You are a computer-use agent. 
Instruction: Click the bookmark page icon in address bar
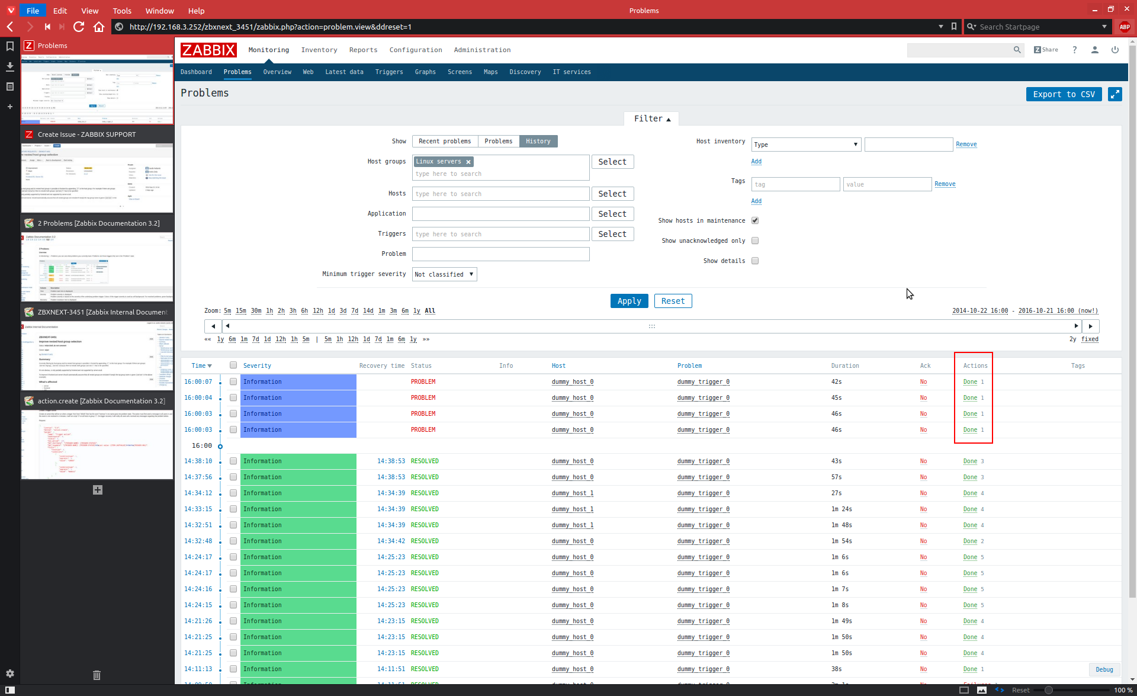[x=954, y=27]
